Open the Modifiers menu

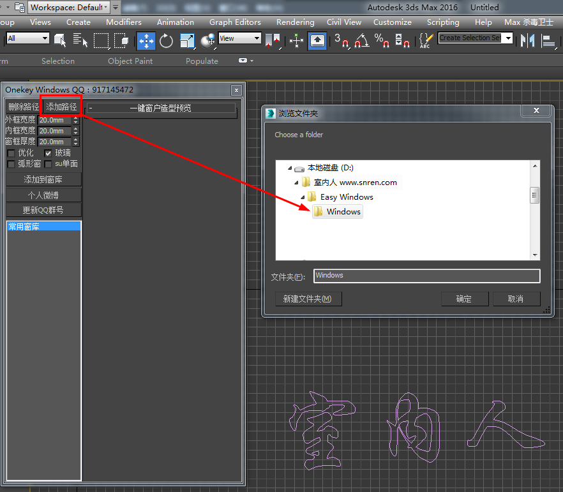(x=124, y=22)
